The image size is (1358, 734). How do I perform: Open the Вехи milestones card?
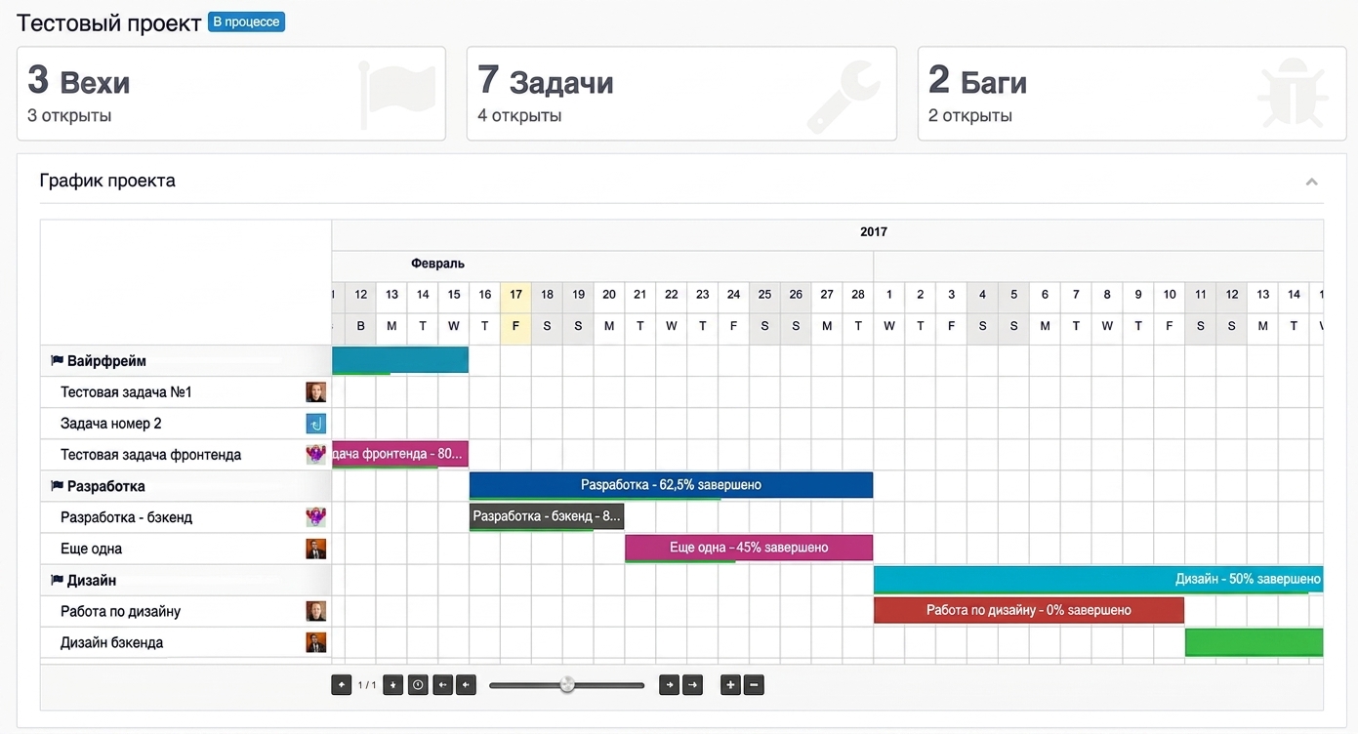pyautogui.click(x=231, y=94)
